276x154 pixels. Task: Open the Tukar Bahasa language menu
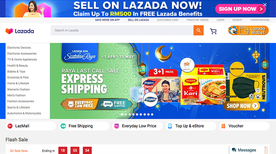tap(260, 20)
